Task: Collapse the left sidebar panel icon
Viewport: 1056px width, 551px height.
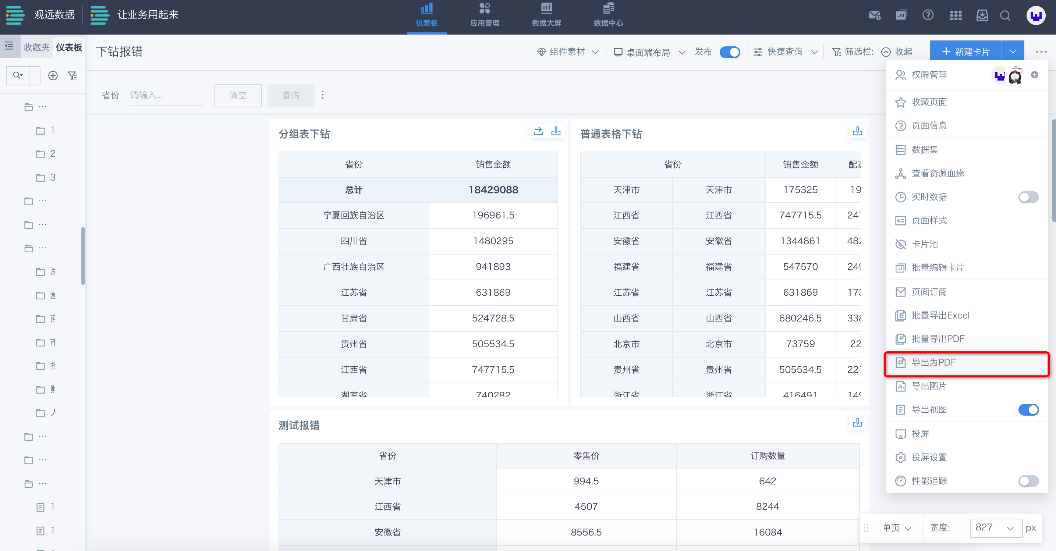Action: point(9,46)
